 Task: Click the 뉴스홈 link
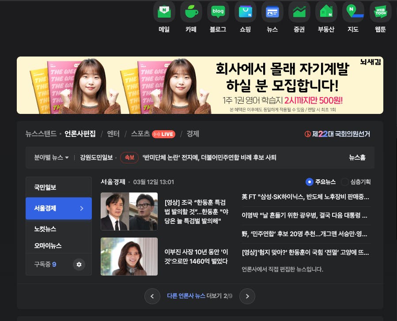357,158
